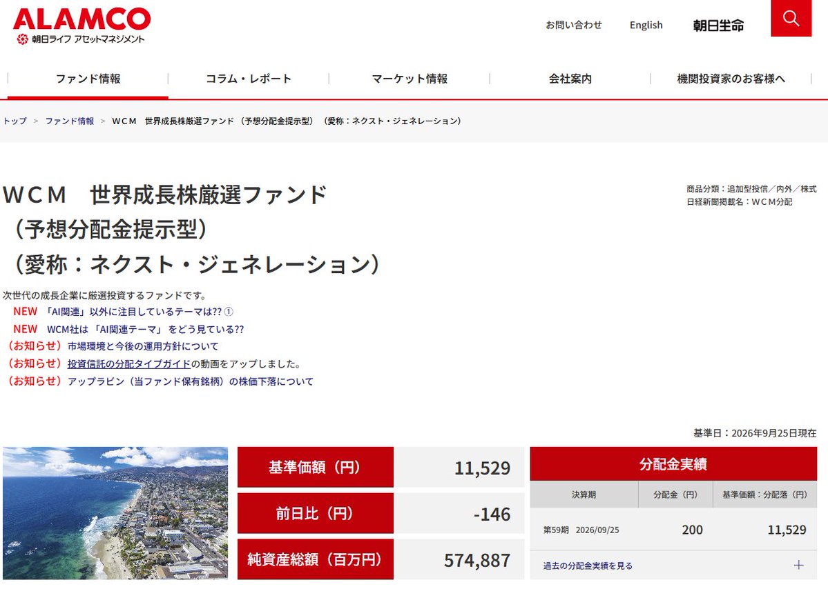Click 分配金(円) column header
Viewport: 828px width, 600px height.
(x=675, y=494)
